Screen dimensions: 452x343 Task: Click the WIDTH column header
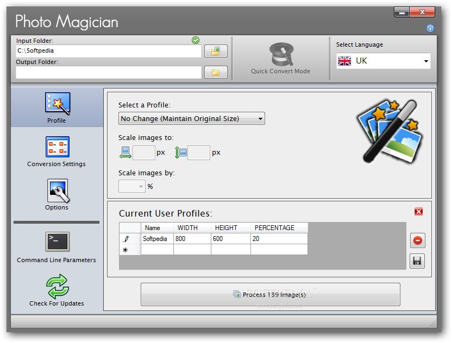[x=192, y=228]
